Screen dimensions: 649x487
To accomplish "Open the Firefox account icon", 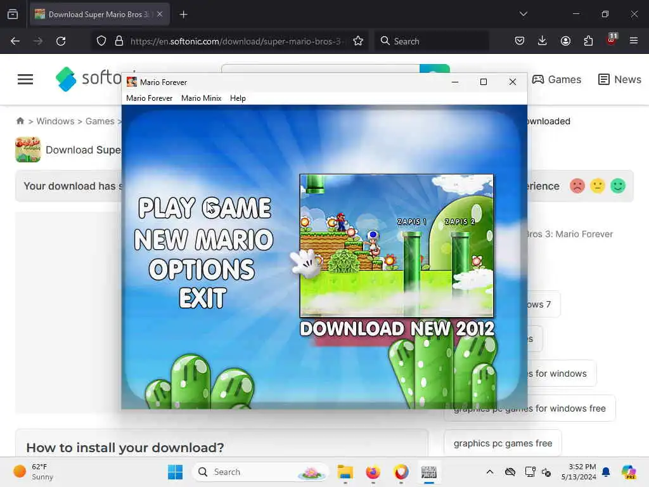I will coord(565,41).
